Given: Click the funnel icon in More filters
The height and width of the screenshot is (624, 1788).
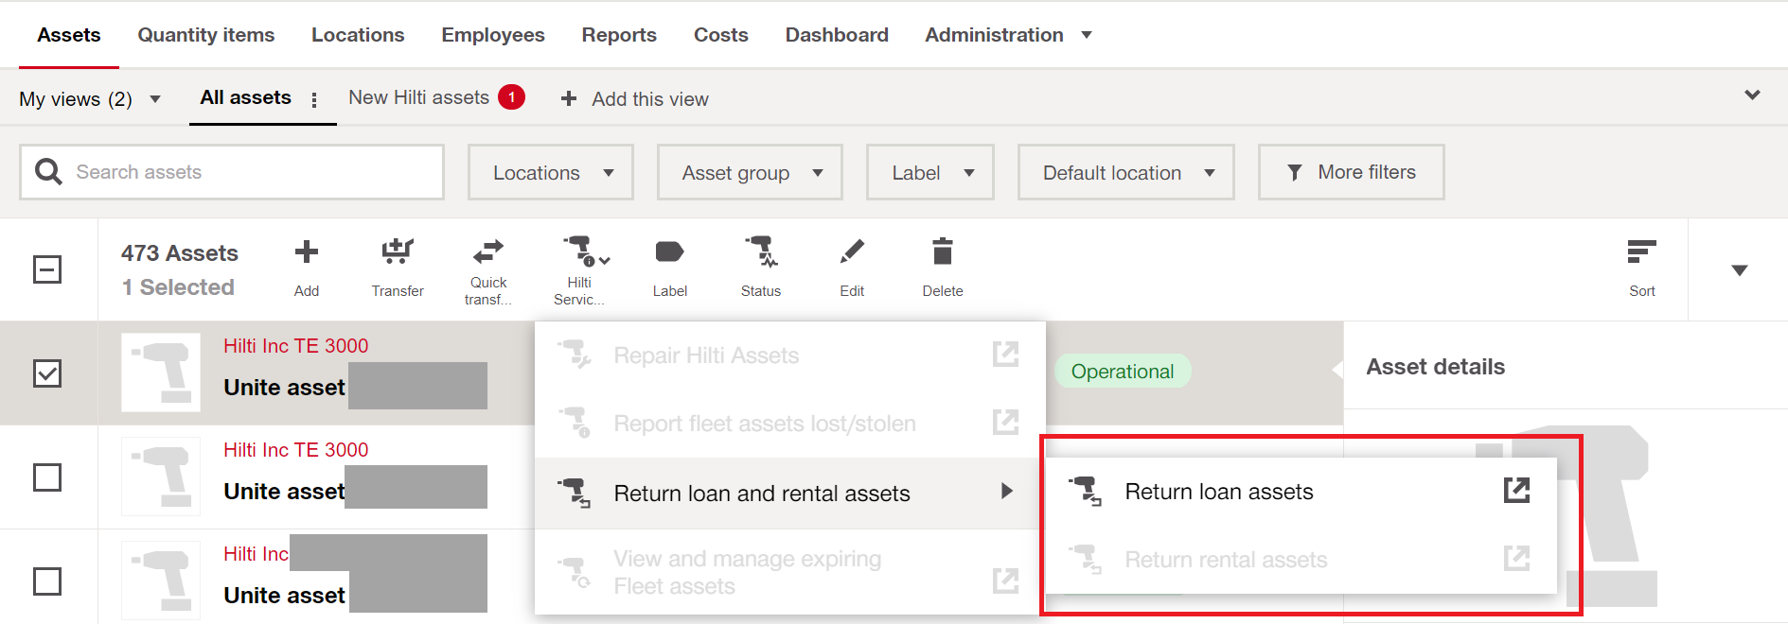Looking at the screenshot, I should tap(1295, 172).
